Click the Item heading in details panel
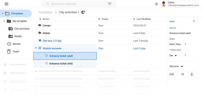The height and width of the screenshot is (99, 203). [172, 22]
